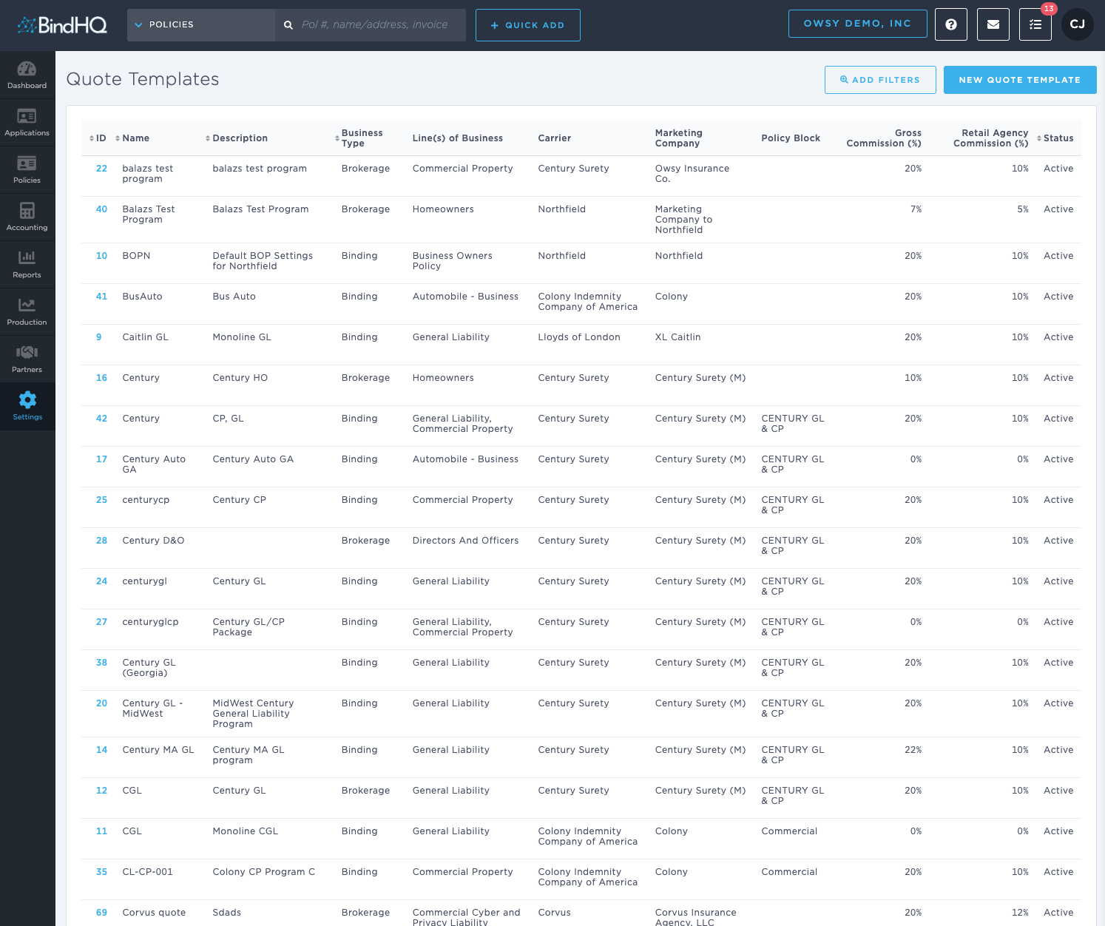The image size is (1105, 926).
Task: Open quote template ID 14
Action: (102, 750)
